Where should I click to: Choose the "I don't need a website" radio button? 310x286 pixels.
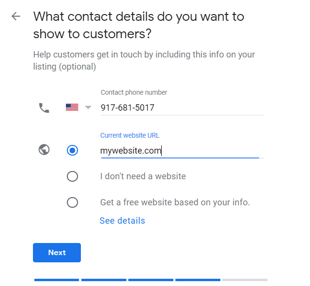72,176
